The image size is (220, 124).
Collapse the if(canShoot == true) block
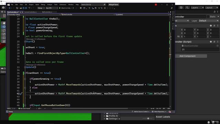tap(25, 73)
